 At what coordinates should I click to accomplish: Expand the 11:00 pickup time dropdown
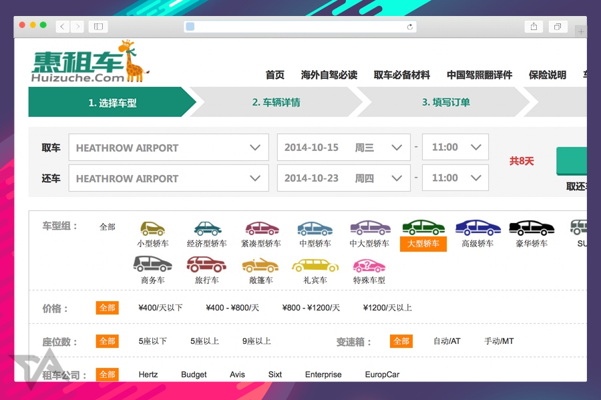pyautogui.click(x=455, y=147)
